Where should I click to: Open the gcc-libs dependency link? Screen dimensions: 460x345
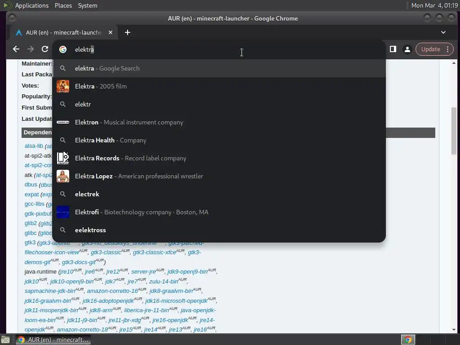tap(34, 204)
